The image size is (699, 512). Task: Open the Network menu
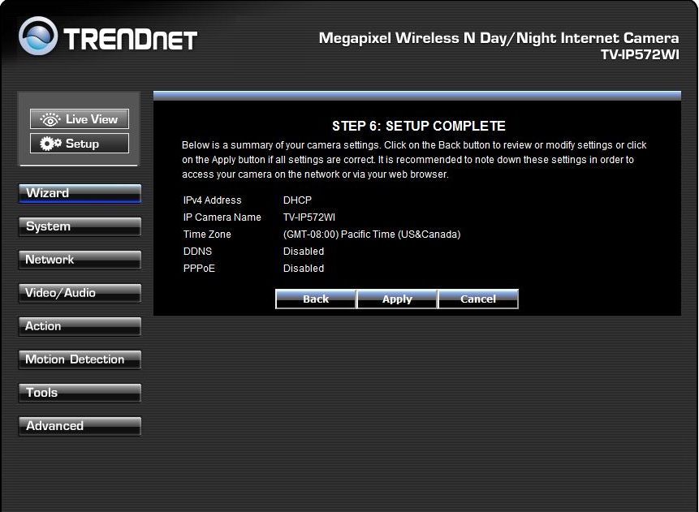tap(80, 260)
